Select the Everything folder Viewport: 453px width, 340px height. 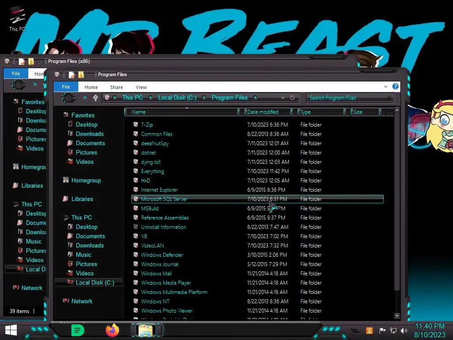pos(152,171)
